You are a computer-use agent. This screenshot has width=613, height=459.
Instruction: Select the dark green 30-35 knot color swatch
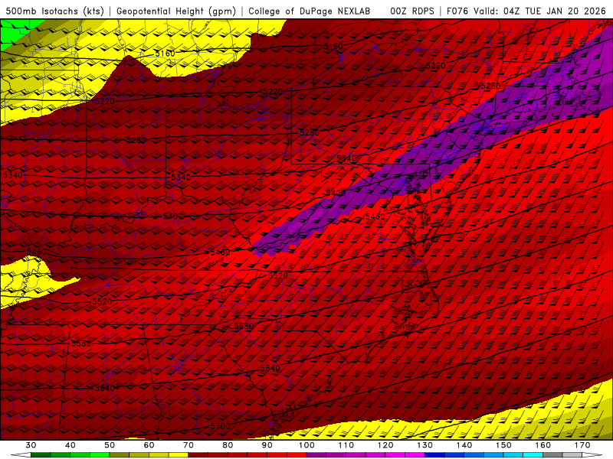click(41, 455)
